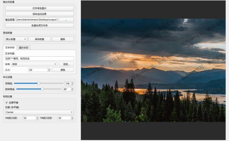Click the output directory path field
Viewport: 229px width, 141px height.
(37, 20)
